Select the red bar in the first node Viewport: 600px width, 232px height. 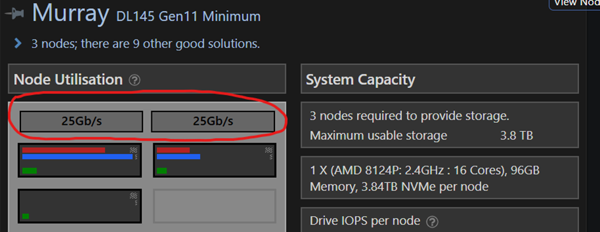[64, 150]
